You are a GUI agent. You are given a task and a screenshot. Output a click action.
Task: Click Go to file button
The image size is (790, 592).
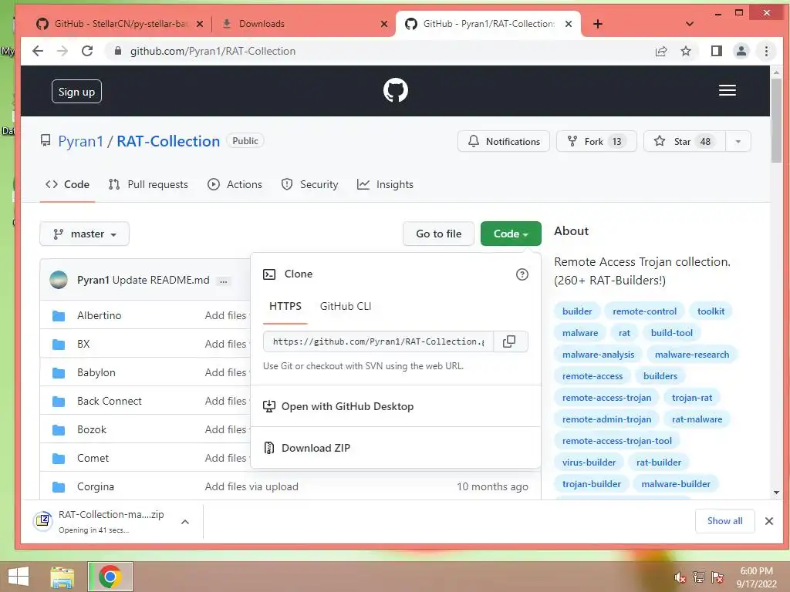(x=438, y=234)
